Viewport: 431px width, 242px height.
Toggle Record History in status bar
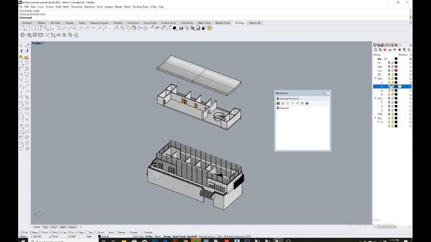(x=207, y=236)
